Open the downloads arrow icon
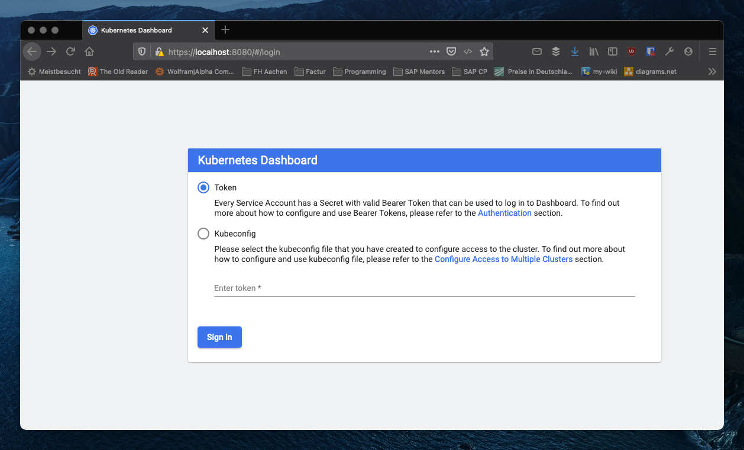Image resolution: width=744 pixels, height=450 pixels. click(x=574, y=51)
